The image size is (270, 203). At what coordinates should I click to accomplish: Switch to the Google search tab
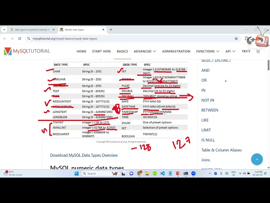coord(32,30)
